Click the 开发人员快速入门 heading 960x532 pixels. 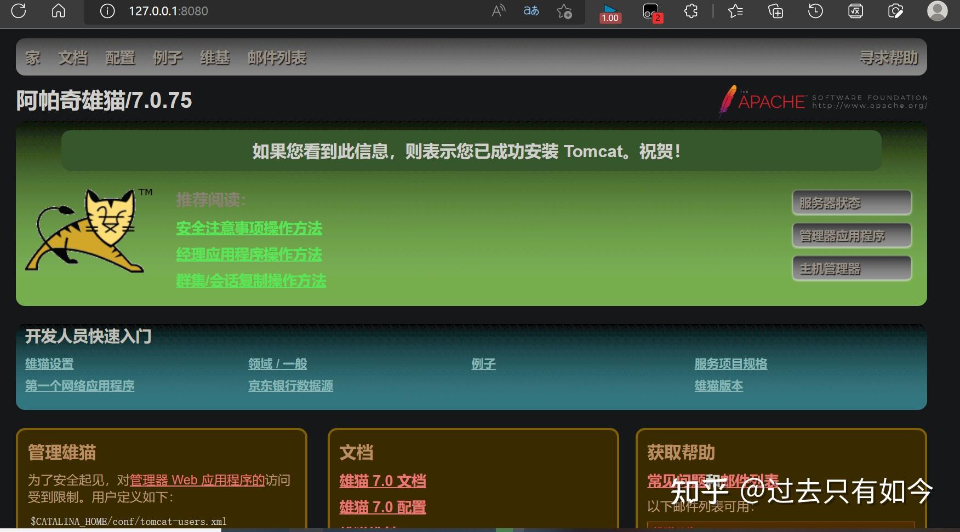(x=88, y=336)
